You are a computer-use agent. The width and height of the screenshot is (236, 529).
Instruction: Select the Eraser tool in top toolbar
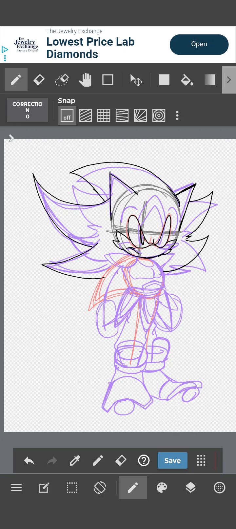(x=39, y=80)
